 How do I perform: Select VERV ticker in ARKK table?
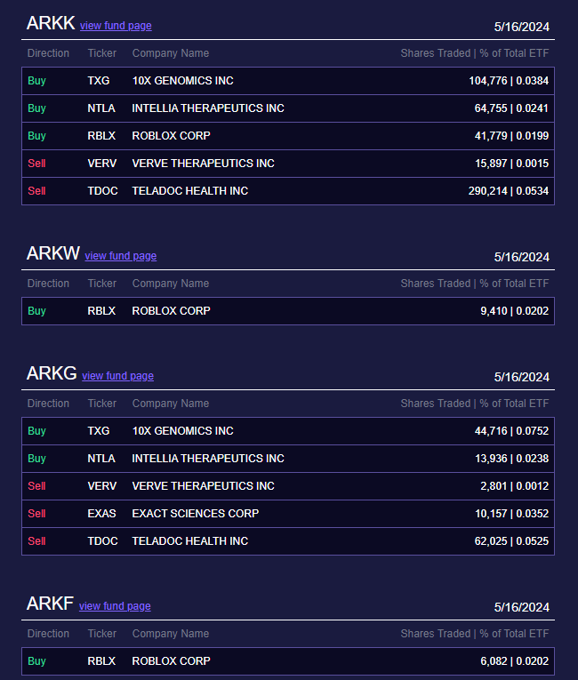click(x=102, y=164)
